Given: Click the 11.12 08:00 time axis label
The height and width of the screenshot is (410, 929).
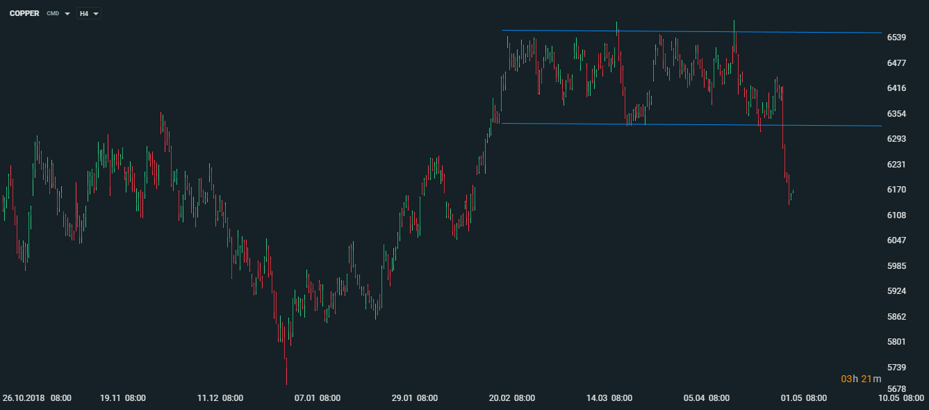Looking at the screenshot, I should tap(220, 398).
